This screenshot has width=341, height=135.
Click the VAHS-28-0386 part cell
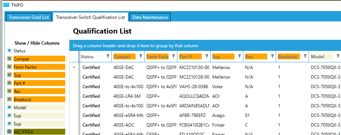pyautogui.click(x=194, y=87)
